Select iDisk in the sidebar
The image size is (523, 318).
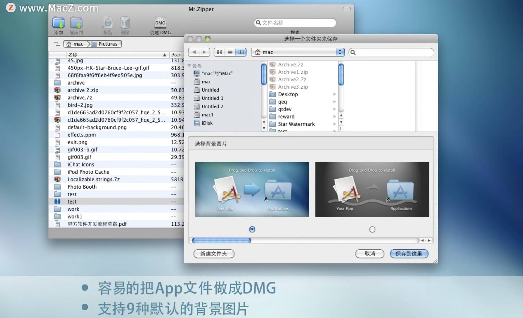203,123
